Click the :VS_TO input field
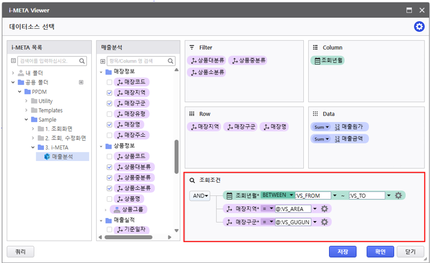Image resolution: width=430 pixels, height=263 pixels. (366, 196)
